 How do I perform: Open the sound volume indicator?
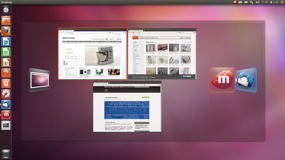(x=257, y=2)
